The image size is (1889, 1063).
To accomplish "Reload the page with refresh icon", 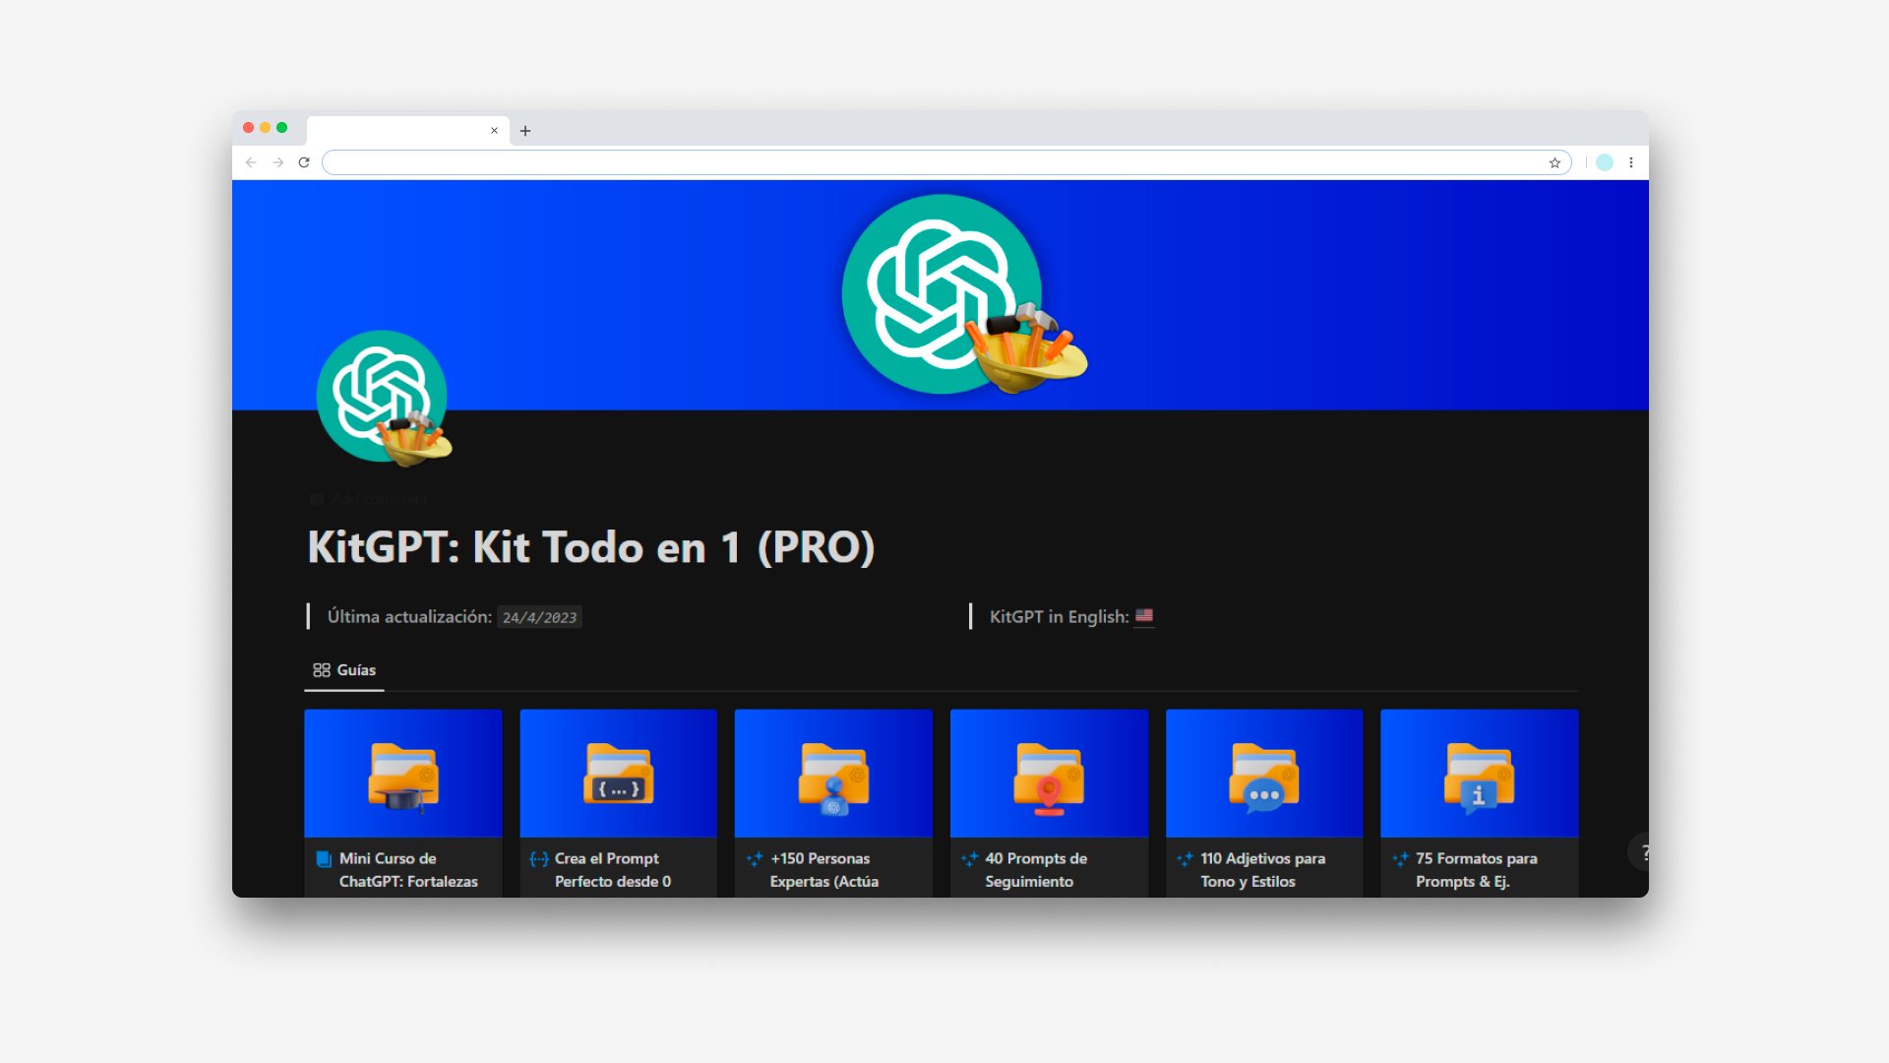I will coord(304,162).
